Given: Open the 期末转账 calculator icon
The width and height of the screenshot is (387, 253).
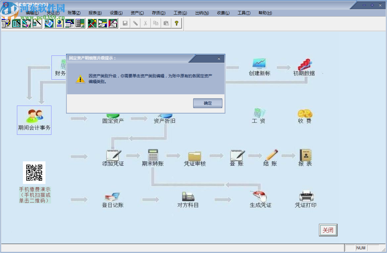Looking at the screenshot, I should pos(153,155).
